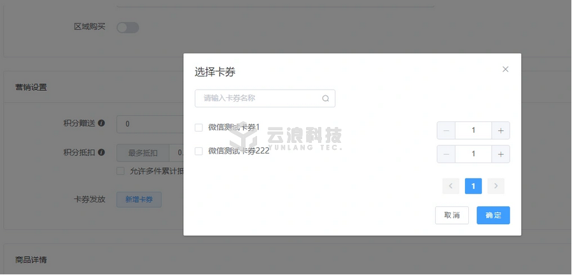Close the 选择卡券 dialog with X icon
Viewport: 572px width, 275px height.
[x=505, y=69]
